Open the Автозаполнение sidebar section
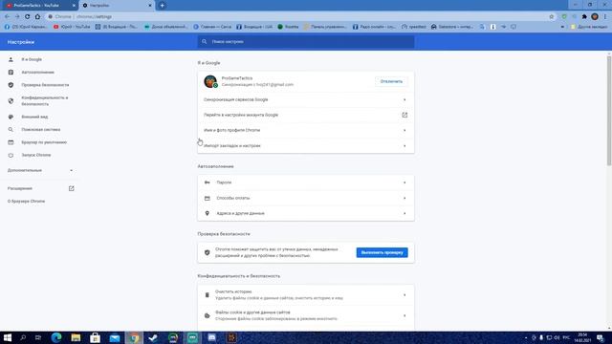This screenshot has height=344, width=612. [x=39, y=73]
